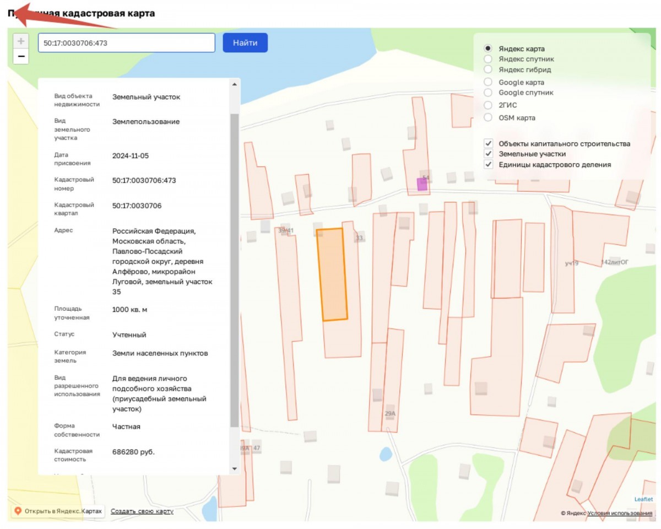This screenshot has height=529, width=661.
Task: Choose the 2ГИС base map
Action: (487, 105)
